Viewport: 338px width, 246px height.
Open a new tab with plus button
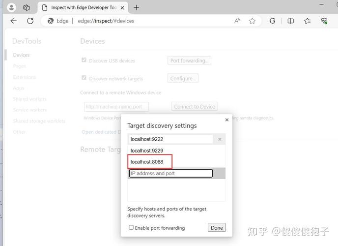136,7
